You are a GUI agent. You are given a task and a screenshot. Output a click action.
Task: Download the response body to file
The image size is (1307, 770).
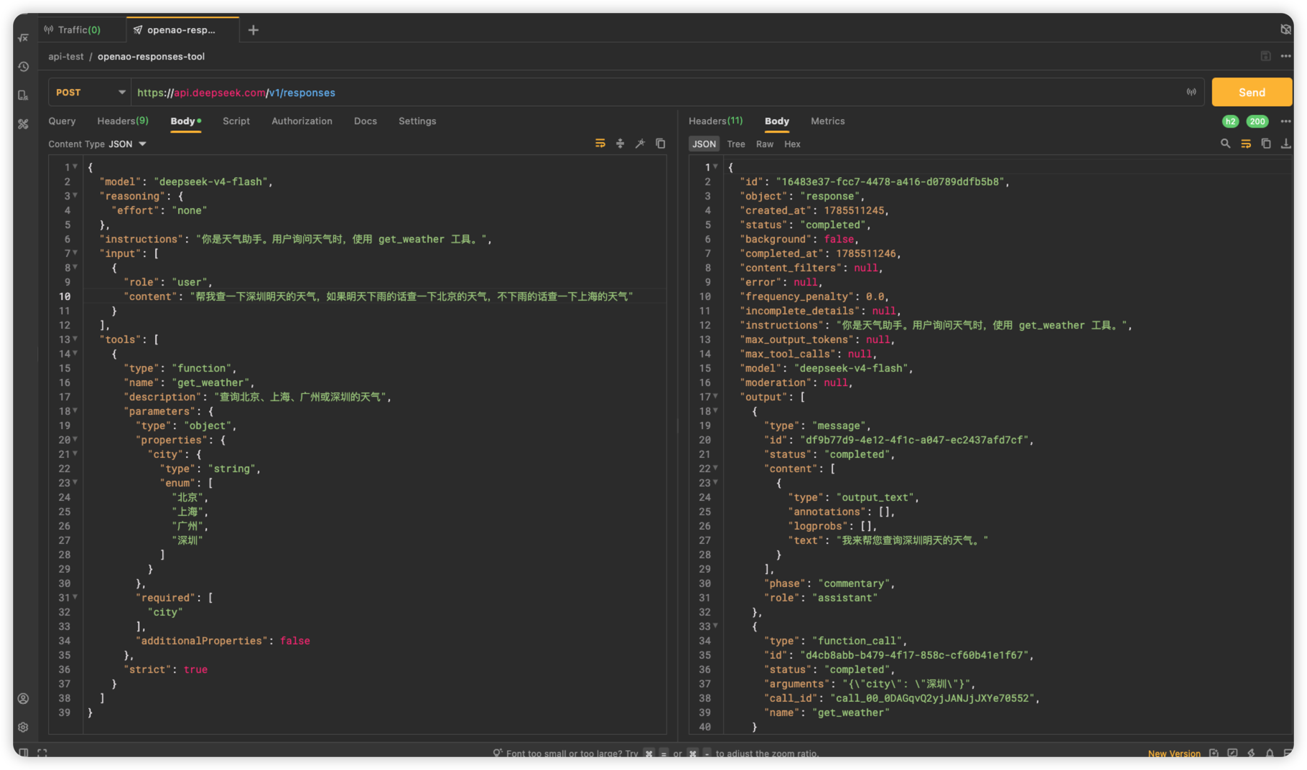coord(1286,144)
